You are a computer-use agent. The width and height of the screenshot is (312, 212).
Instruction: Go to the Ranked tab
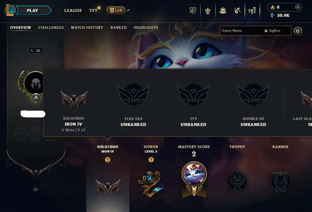coord(118,28)
